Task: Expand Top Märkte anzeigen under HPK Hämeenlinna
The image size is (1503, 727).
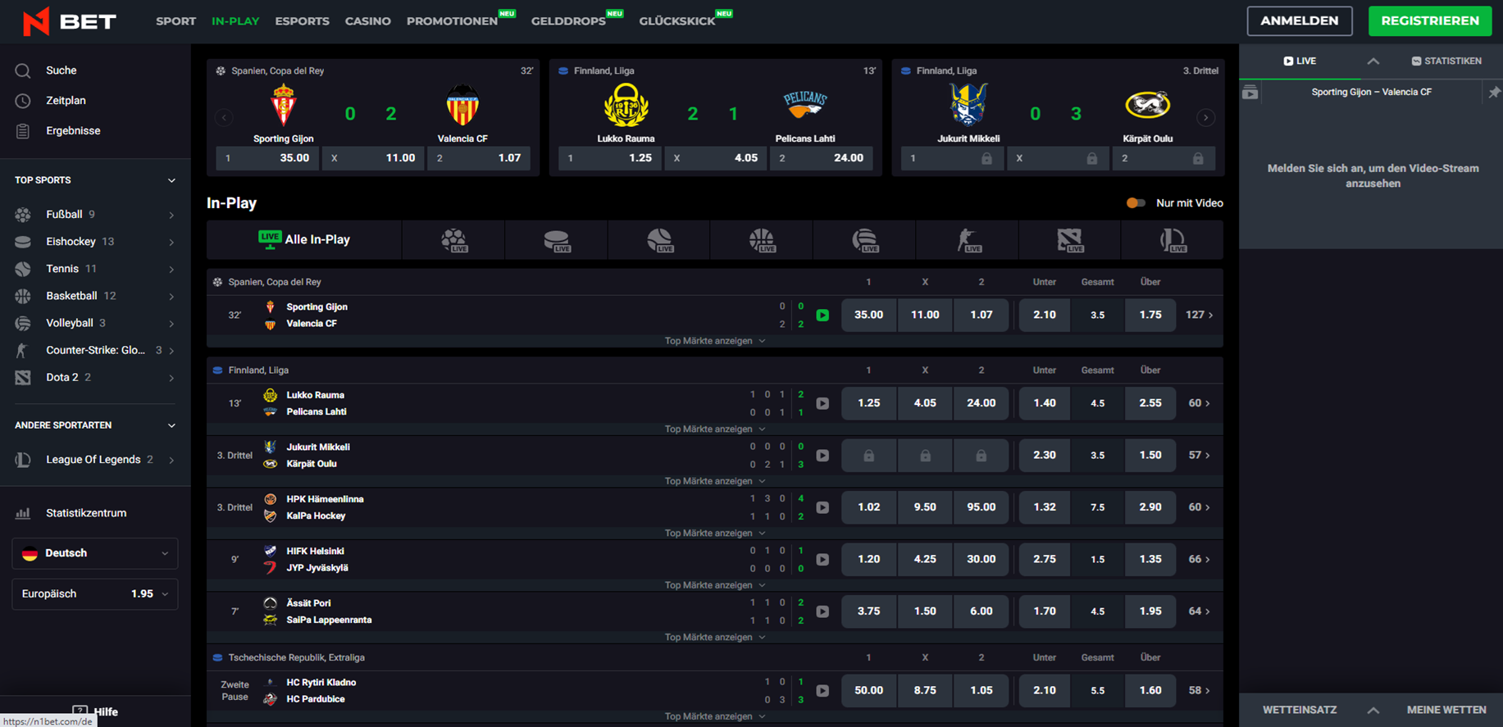Action: pos(714,534)
